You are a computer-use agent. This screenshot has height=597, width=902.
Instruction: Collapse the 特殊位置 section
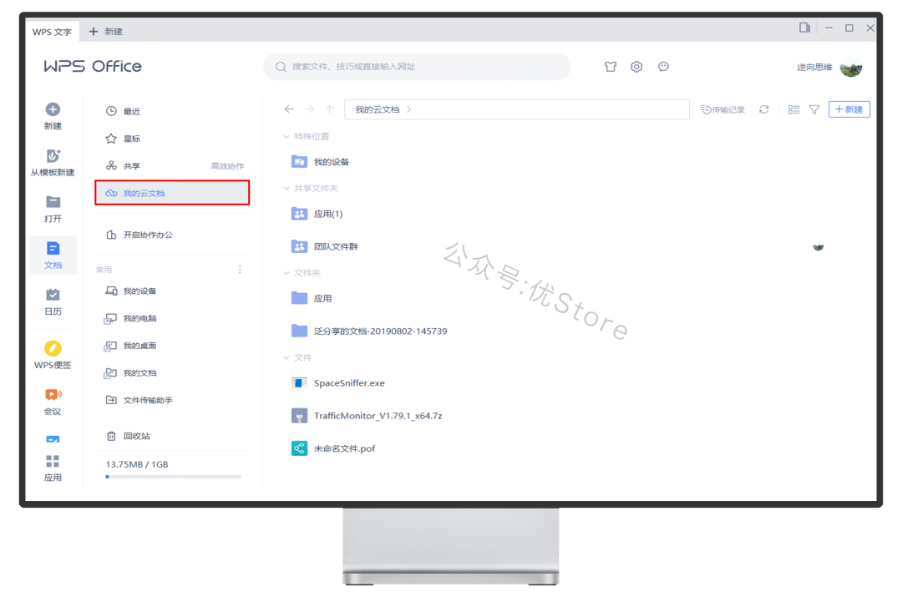pos(286,137)
